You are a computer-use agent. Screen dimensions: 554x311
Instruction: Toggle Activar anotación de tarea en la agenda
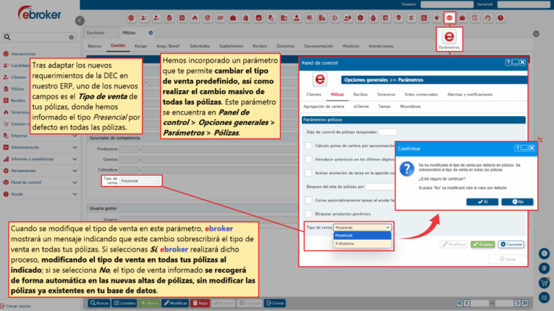point(308,173)
